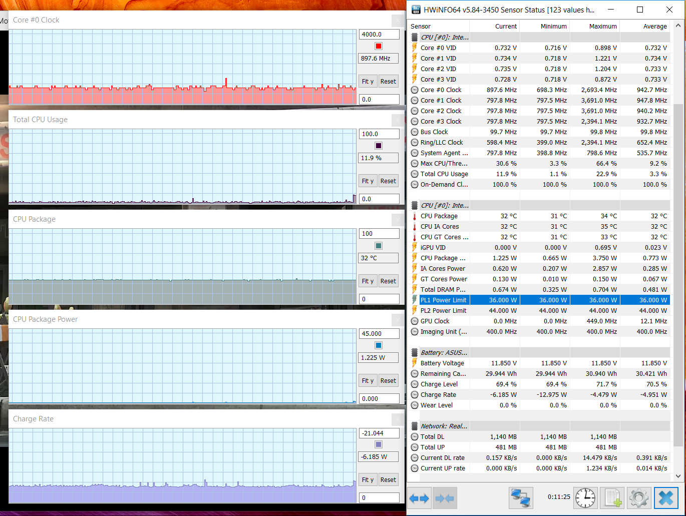The width and height of the screenshot is (686, 516).
Task: Click Reset in Core #0 Clock graph
Action: pos(388,82)
